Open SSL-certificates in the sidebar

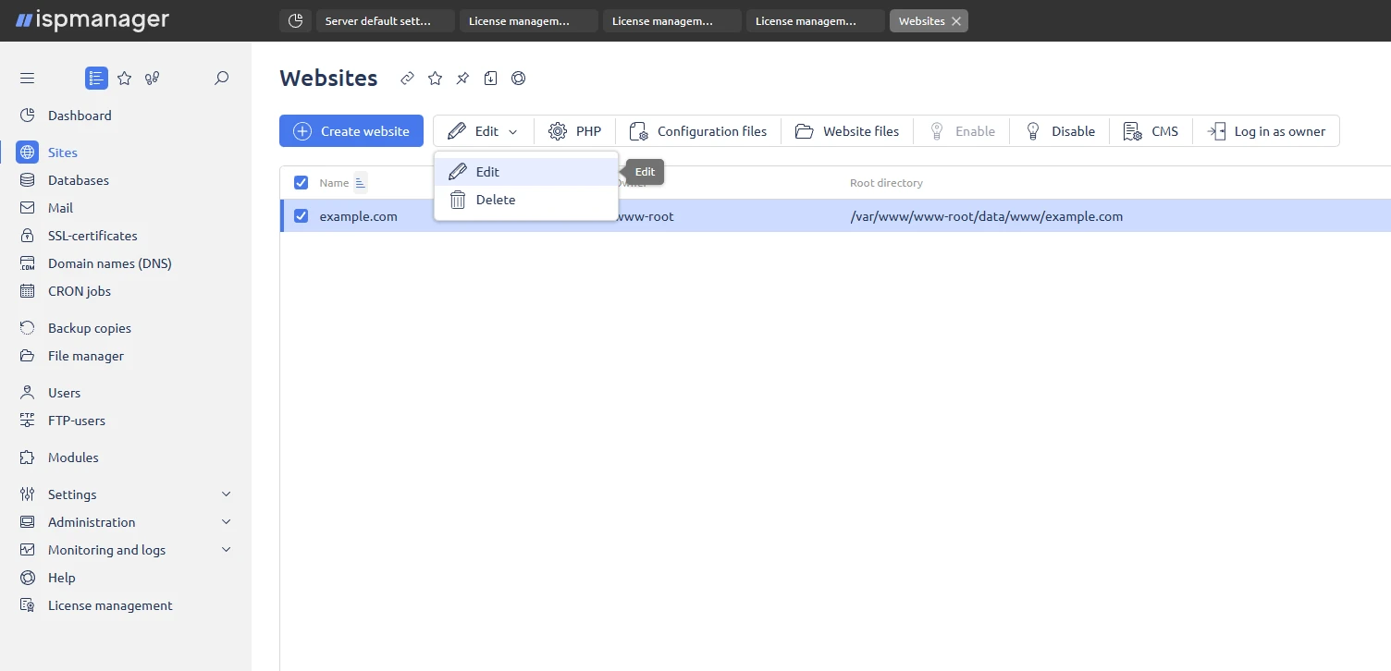click(92, 236)
